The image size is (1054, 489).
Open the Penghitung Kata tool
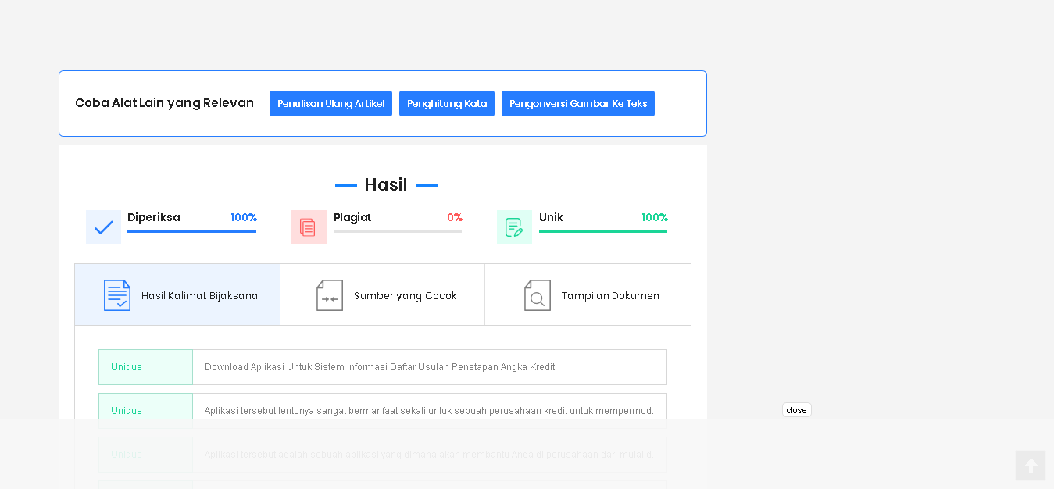pyautogui.click(x=446, y=104)
